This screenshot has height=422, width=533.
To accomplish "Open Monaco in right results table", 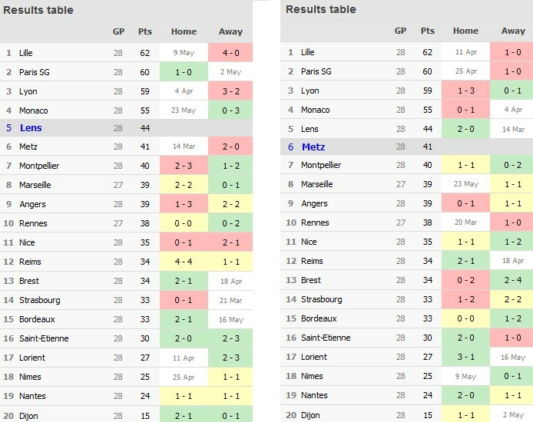I will tap(316, 110).
